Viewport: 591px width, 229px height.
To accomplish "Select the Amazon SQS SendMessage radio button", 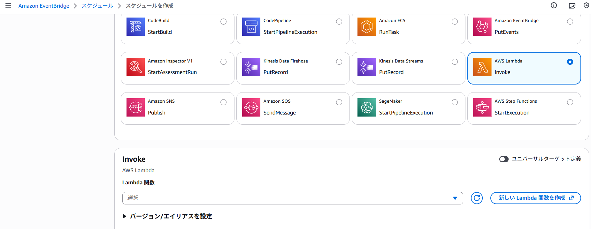I will point(339,102).
